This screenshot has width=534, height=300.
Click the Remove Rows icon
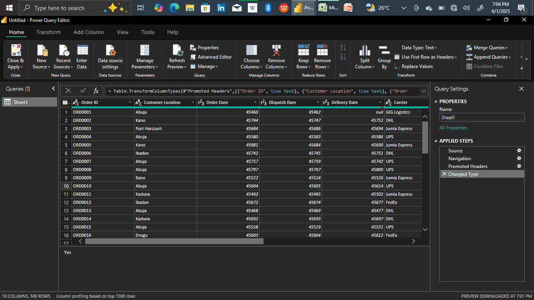tap(322, 50)
